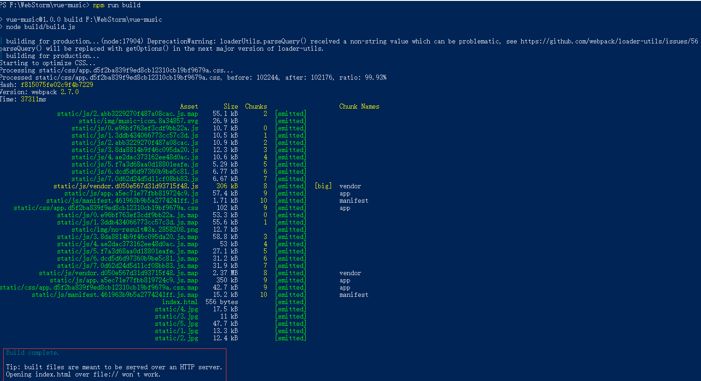Select the static/5.jpg asset

(x=177, y=324)
